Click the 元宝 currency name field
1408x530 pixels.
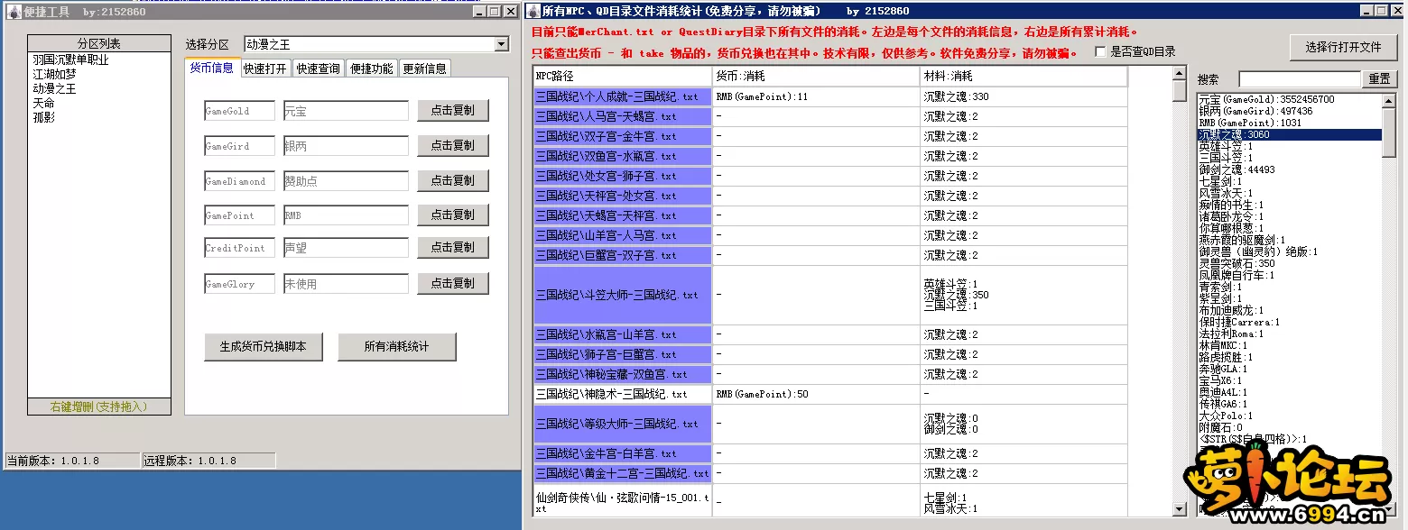point(346,111)
